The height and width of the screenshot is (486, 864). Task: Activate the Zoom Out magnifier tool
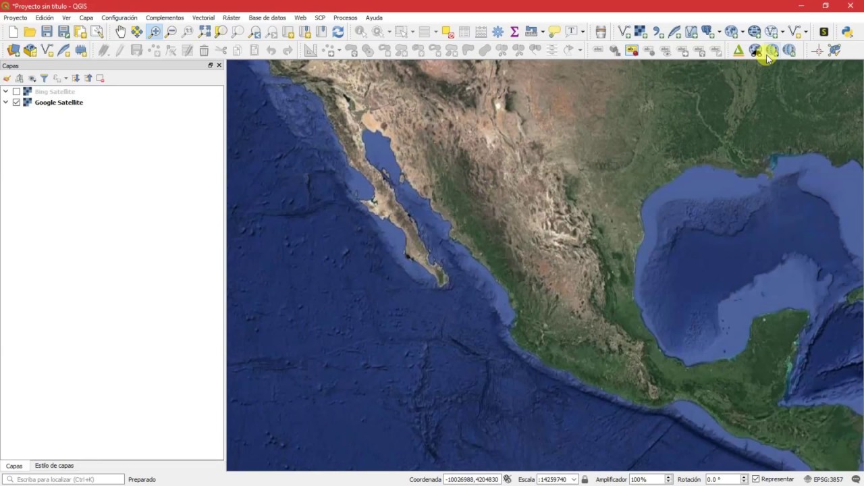[171, 32]
